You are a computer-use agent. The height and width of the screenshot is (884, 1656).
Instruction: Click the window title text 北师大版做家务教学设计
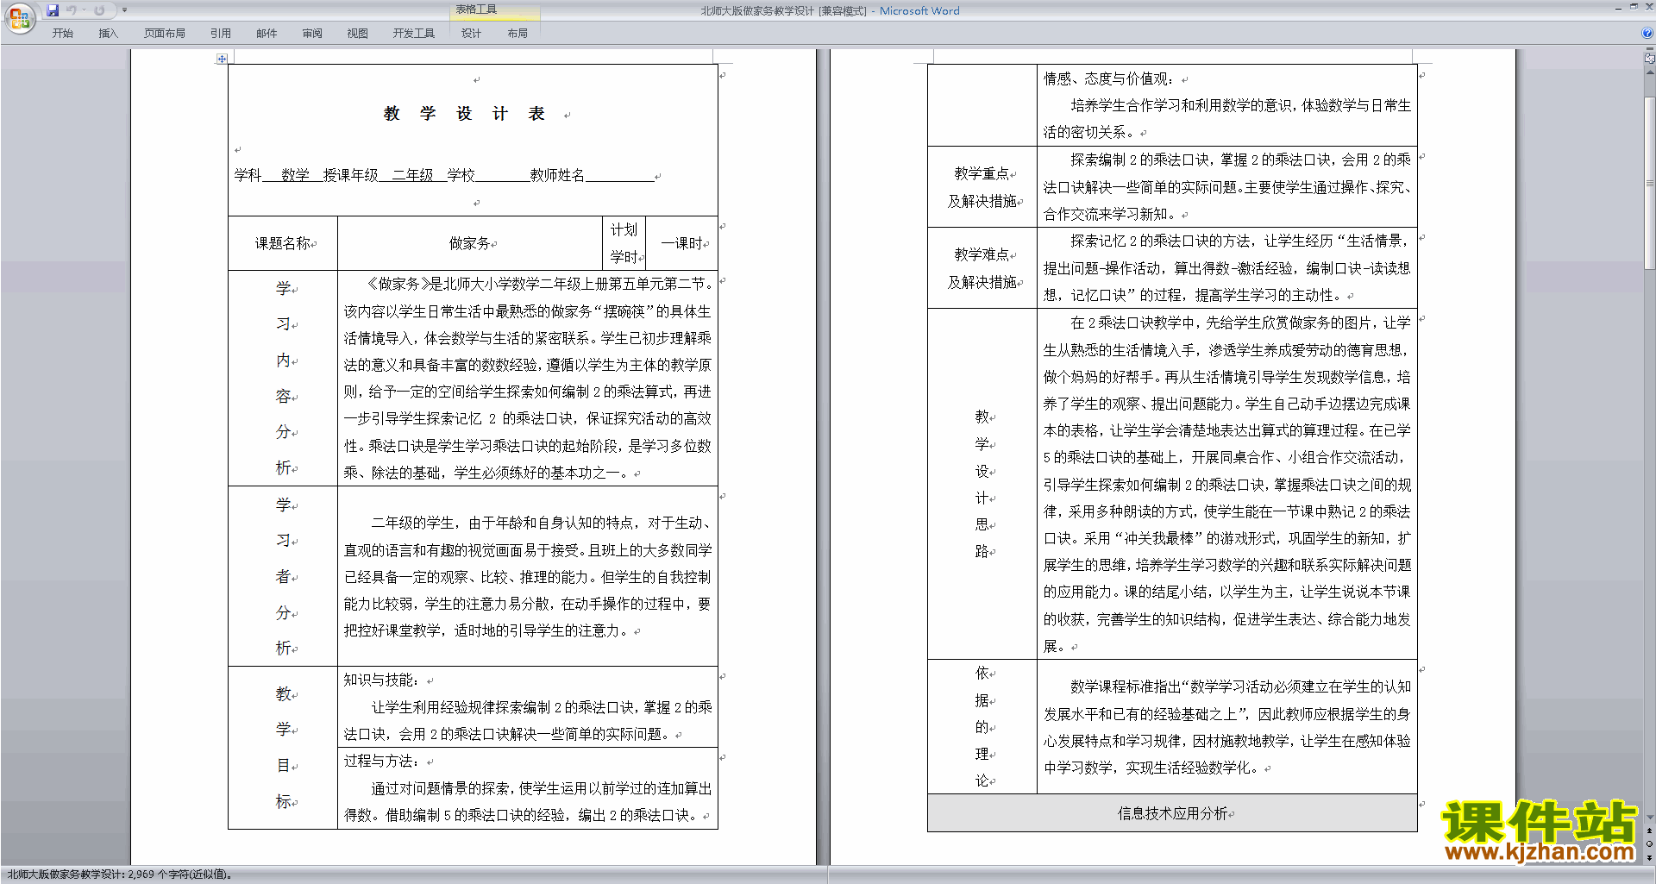(756, 11)
